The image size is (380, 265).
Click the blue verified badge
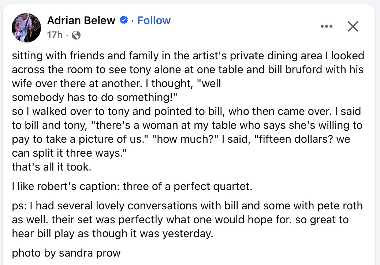coord(124,20)
